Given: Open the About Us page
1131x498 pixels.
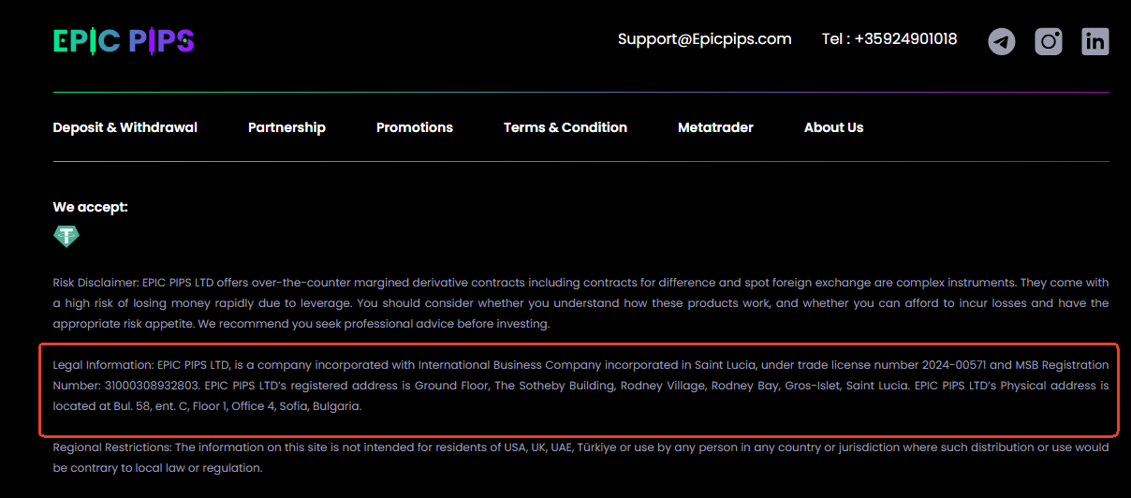Looking at the screenshot, I should (x=834, y=127).
